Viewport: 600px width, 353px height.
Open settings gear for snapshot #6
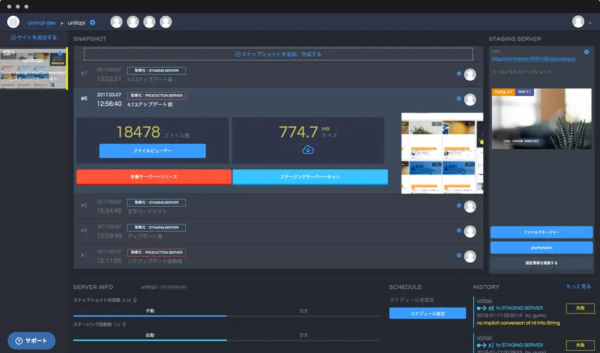tap(459, 99)
